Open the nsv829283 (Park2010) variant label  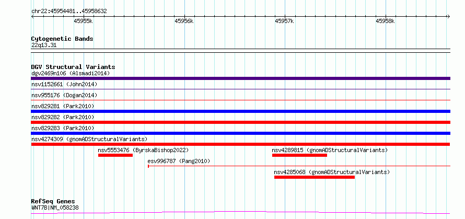(63, 128)
